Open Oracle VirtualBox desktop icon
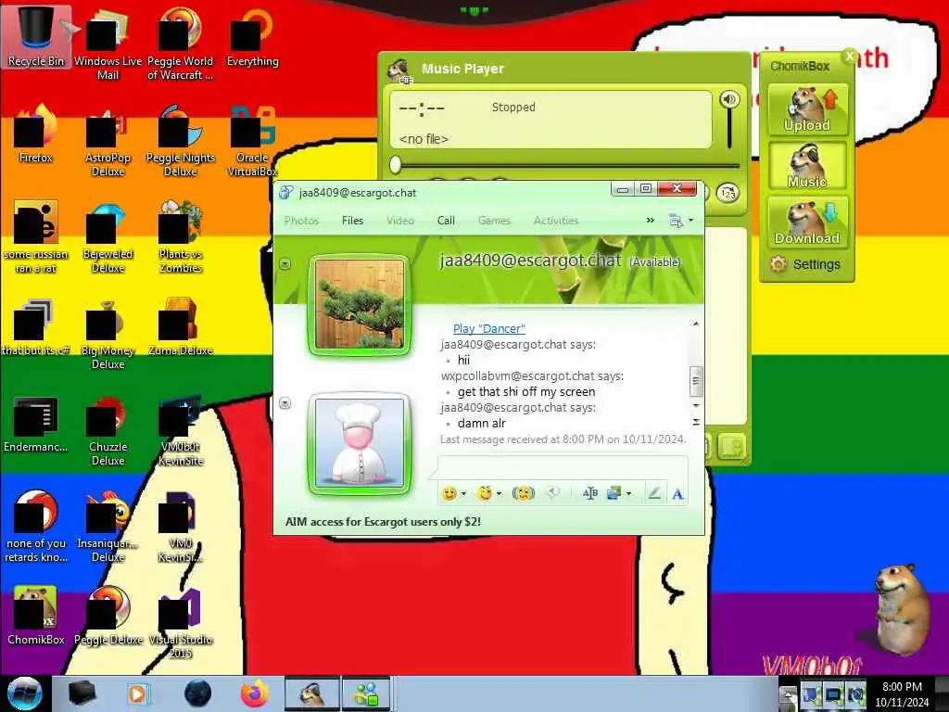 (252, 141)
